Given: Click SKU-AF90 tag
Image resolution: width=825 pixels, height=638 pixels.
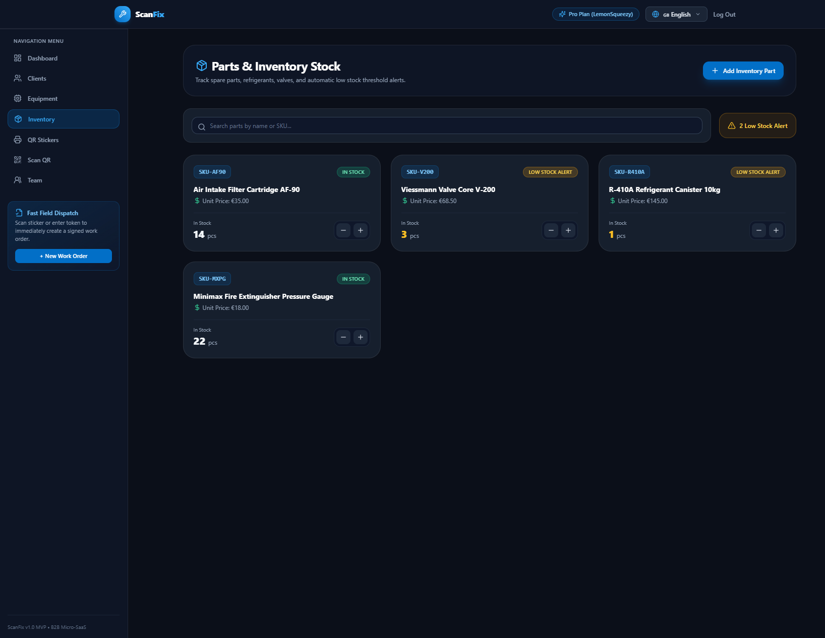Looking at the screenshot, I should tap(212, 172).
